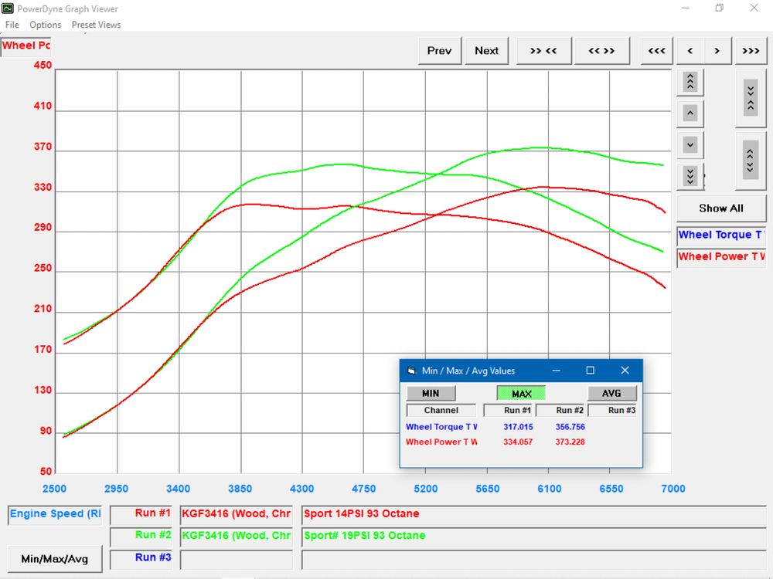The width and height of the screenshot is (773, 579).
Task: Click the Run #2 column header in dialog
Action: [561, 410]
